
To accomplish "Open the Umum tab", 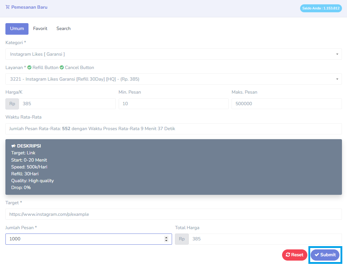I will pyautogui.click(x=17, y=29).
